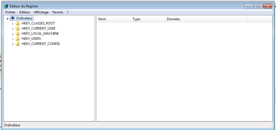The width and height of the screenshot is (276, 130).
Task: Click the window resize grip in status bar
Action: 271,126
